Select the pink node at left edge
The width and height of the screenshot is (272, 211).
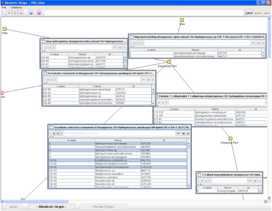click(2, 92)
